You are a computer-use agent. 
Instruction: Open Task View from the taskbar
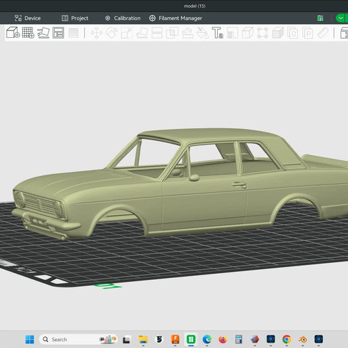pos(126,339)
